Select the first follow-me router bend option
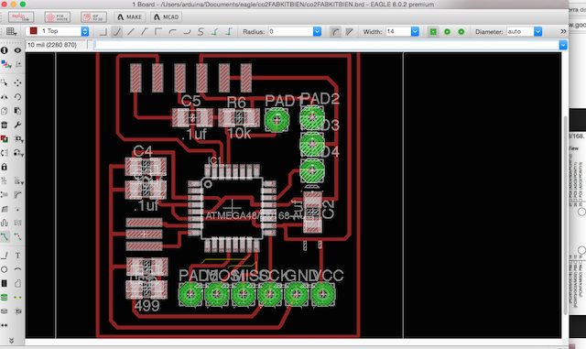 point(215,32)
